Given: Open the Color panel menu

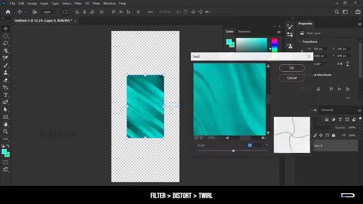Looking at the screenshot, I should 279,32.
